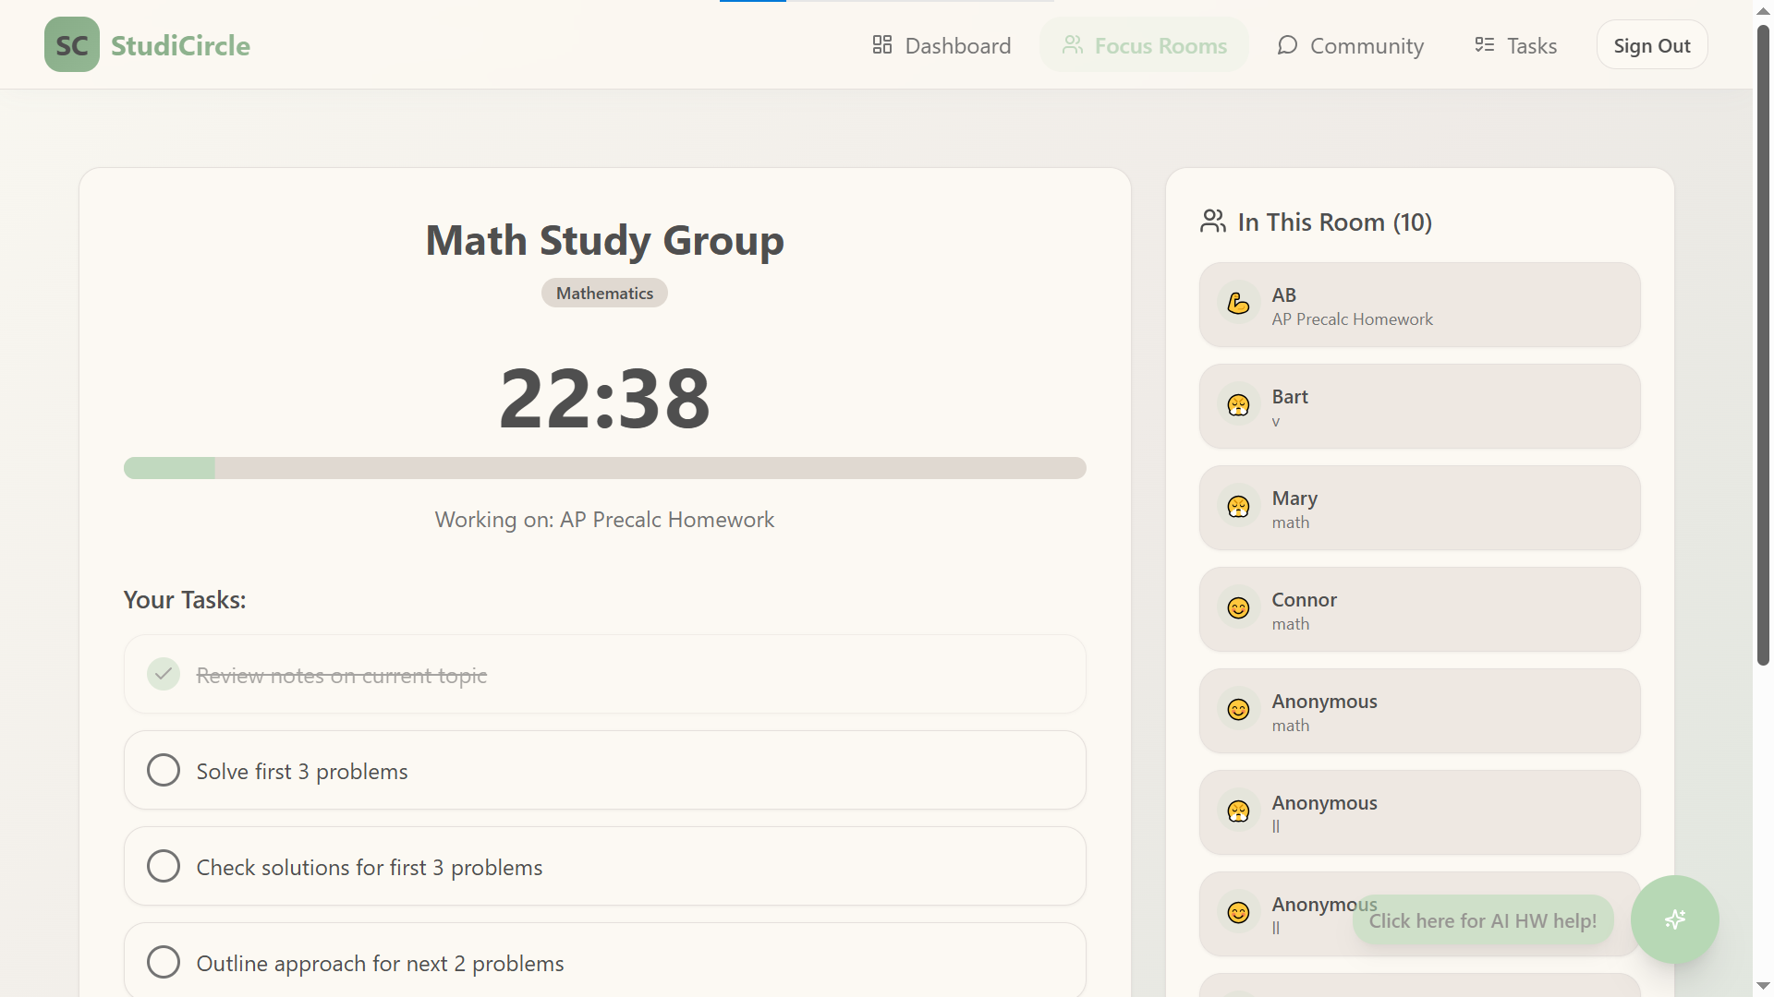Uncheck the Review notes on current topic task

pos(164,674)
